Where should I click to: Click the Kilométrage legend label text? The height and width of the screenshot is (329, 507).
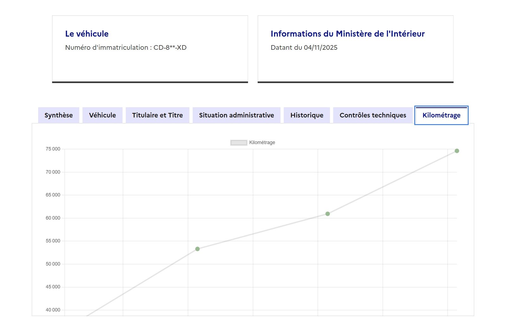point(262,143)
